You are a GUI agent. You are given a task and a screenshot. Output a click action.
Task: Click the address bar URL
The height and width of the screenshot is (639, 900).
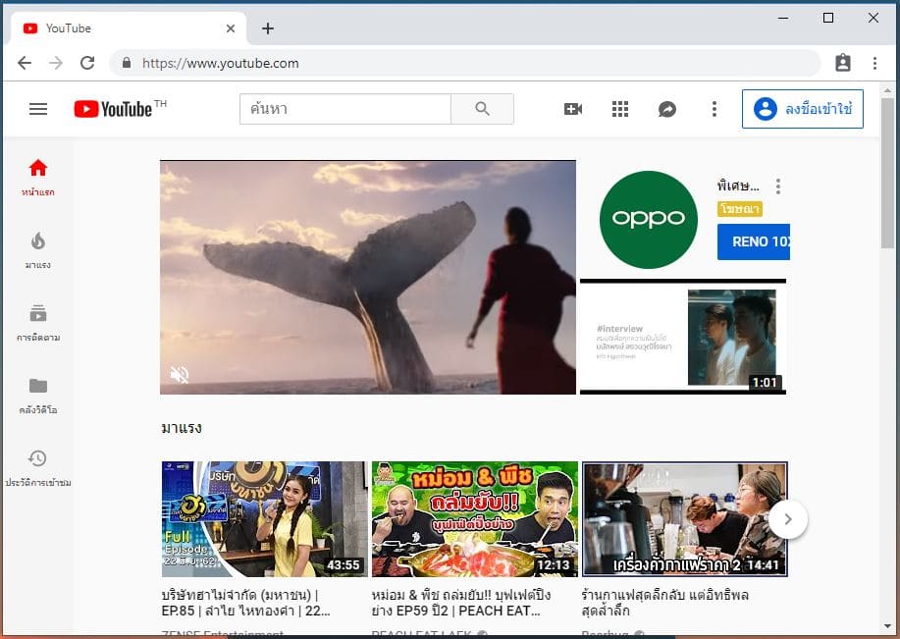pyautogui.click(x=221, y=63)
